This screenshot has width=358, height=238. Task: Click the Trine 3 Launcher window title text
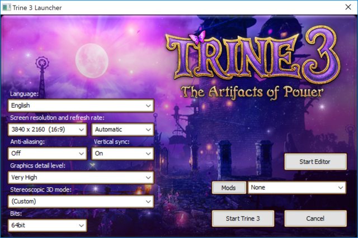pos(37,8)
